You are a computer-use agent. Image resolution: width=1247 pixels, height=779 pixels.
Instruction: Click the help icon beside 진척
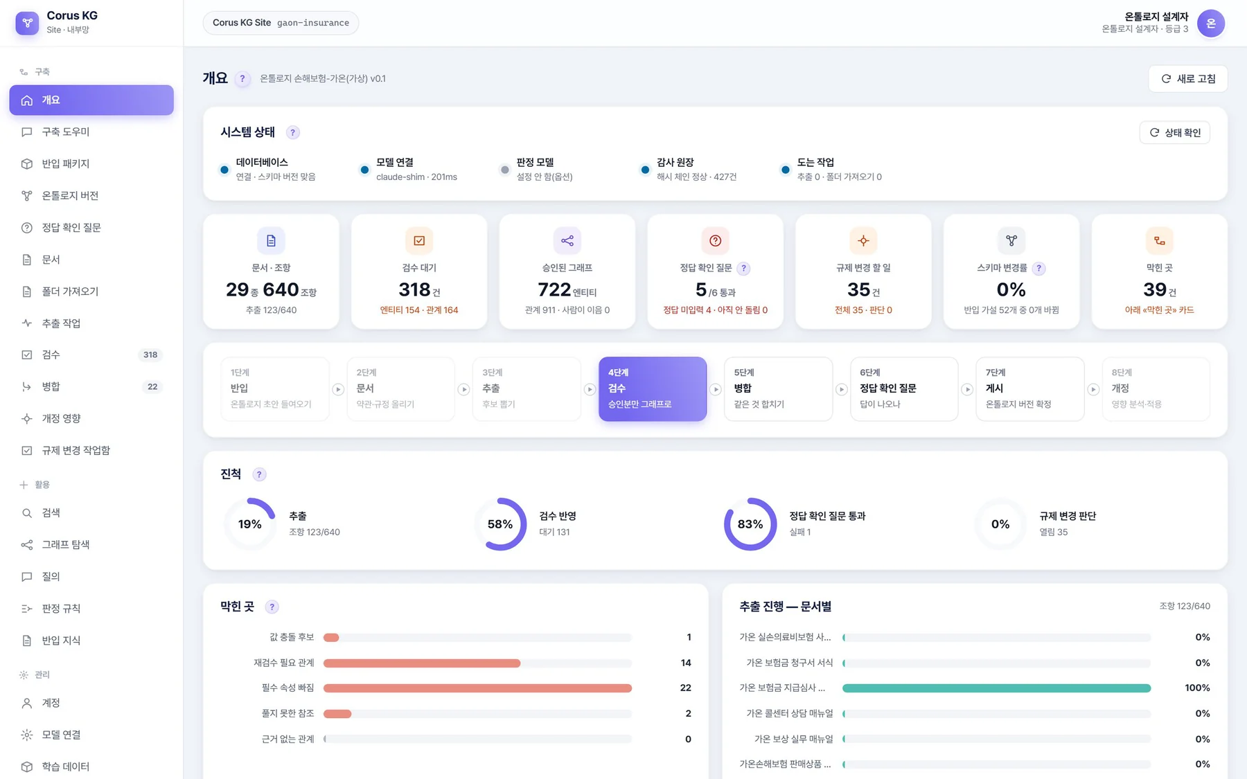click(x=260, y=474)
